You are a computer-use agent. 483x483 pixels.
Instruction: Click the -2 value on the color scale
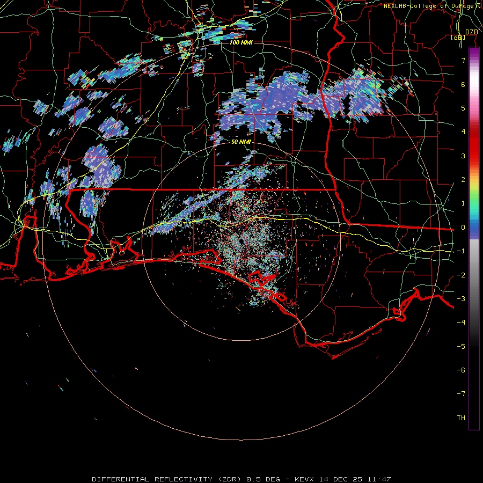point(461,275)
